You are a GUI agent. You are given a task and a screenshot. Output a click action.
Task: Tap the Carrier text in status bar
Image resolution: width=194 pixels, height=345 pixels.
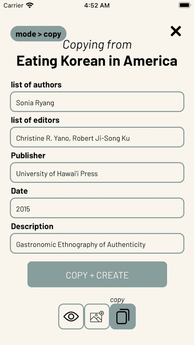point(13,5)
